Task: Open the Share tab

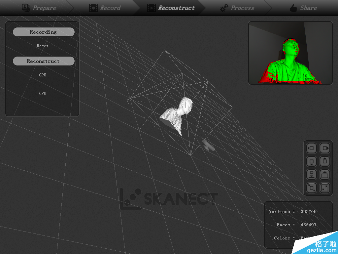Action: pyautogui.click(x=303, y=8)
